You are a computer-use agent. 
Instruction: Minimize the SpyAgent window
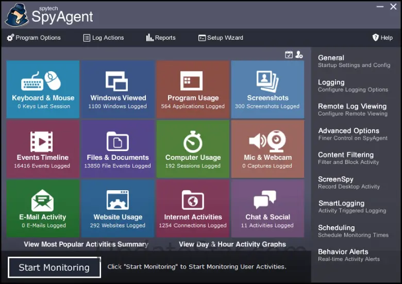(x=380, y=7)
